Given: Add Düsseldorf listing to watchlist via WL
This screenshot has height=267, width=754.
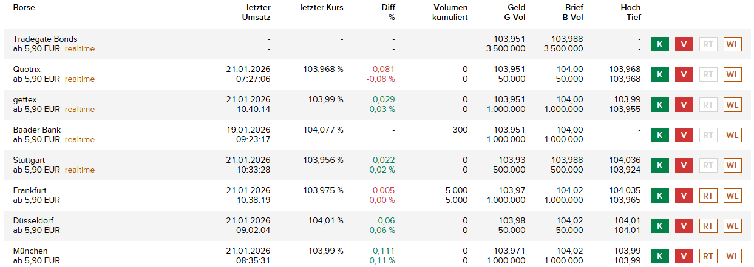Looking at the screenshot, I should (733, 226).
